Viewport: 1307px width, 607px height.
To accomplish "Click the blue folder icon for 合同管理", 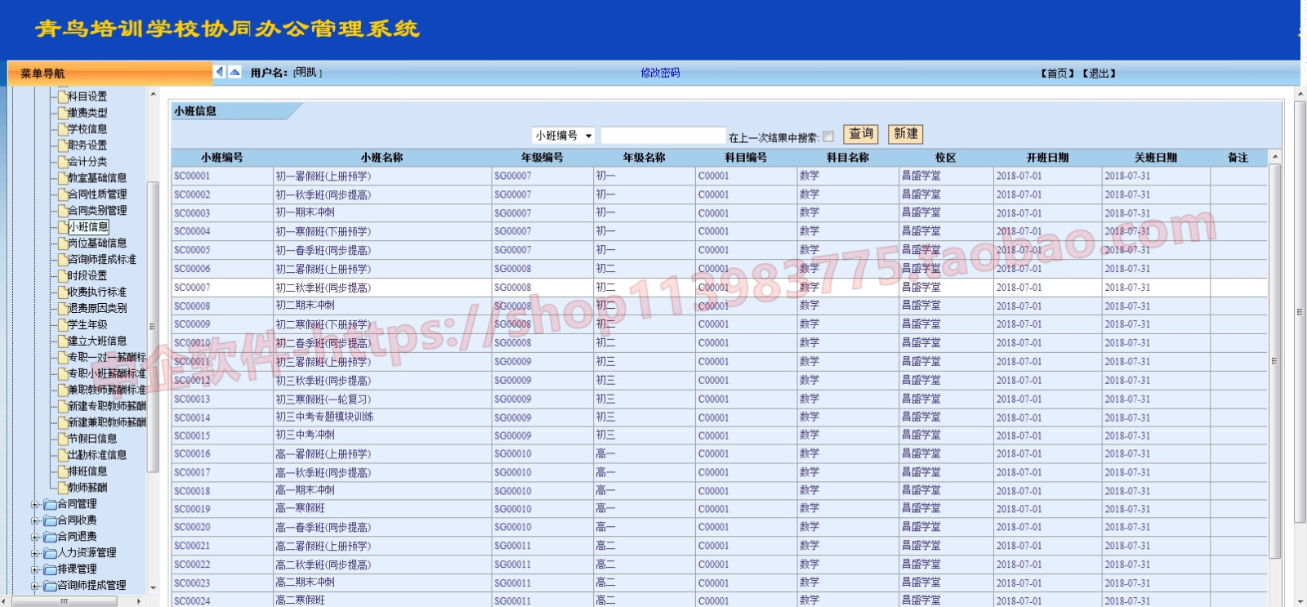I will pyautogui.click(x=50, y=504).
